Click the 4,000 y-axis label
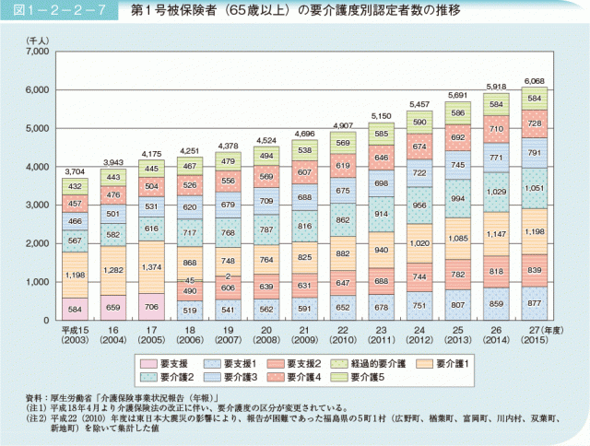Screen dimensions: 590x446 37,167
